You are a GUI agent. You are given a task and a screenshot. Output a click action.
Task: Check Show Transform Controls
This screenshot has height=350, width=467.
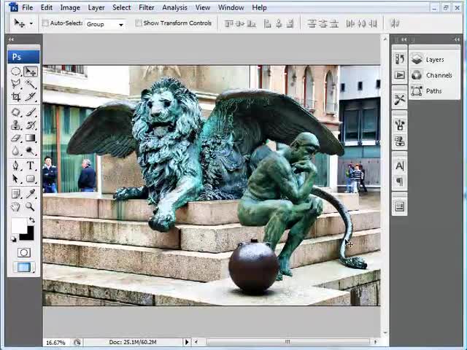(139, 23)
